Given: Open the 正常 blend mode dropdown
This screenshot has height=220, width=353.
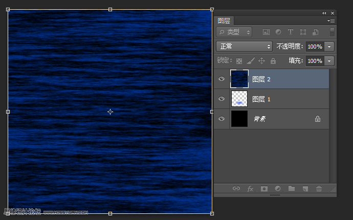Looking at the screenshot, I should 245,46.
